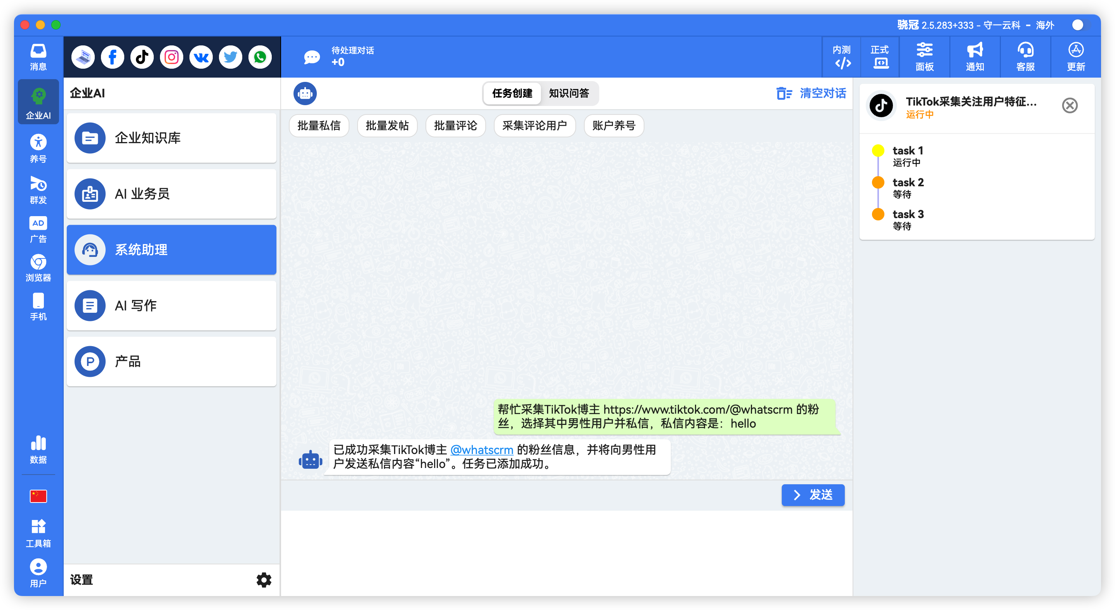Close the TikTok采集关注用户特征 task card
Image resolution: width=1115 pixels, height=610 pixels.
click(1070, 105)
